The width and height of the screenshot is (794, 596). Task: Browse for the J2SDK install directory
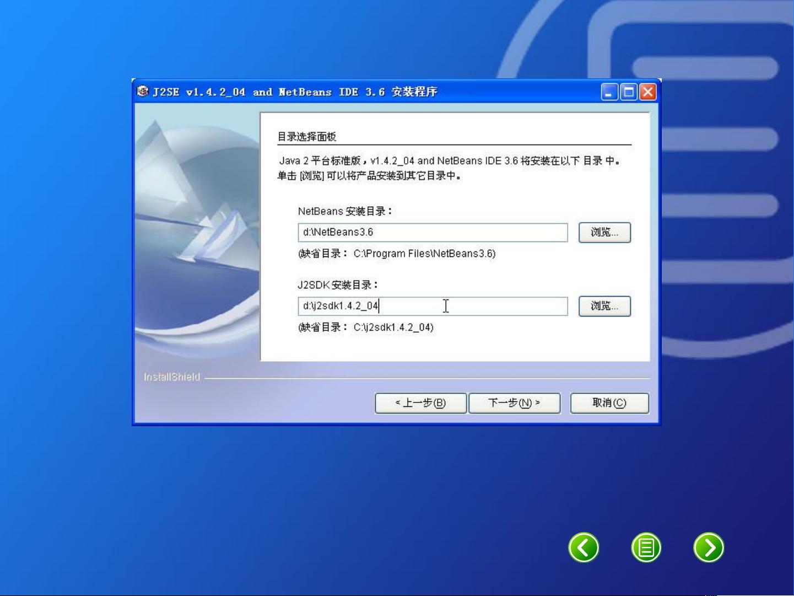click(x=604, y=306)
